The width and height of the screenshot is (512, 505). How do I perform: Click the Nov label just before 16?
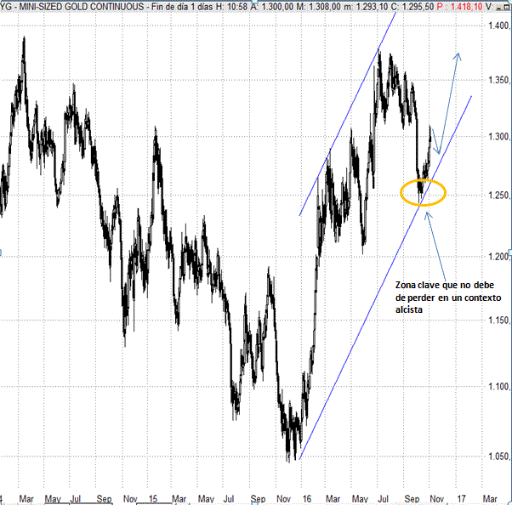pos(283,499)
